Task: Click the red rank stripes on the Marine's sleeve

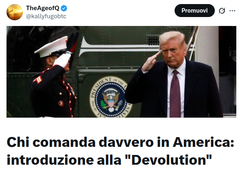Action: pyautogui.click(x=38, y=80)
